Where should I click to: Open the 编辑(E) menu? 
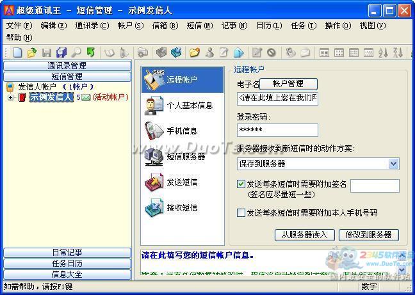54,26
